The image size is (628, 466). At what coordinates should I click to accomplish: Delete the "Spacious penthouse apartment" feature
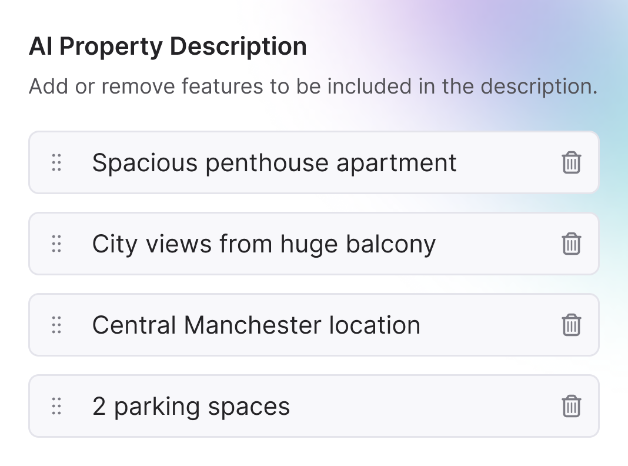click(x=571, y=162)
